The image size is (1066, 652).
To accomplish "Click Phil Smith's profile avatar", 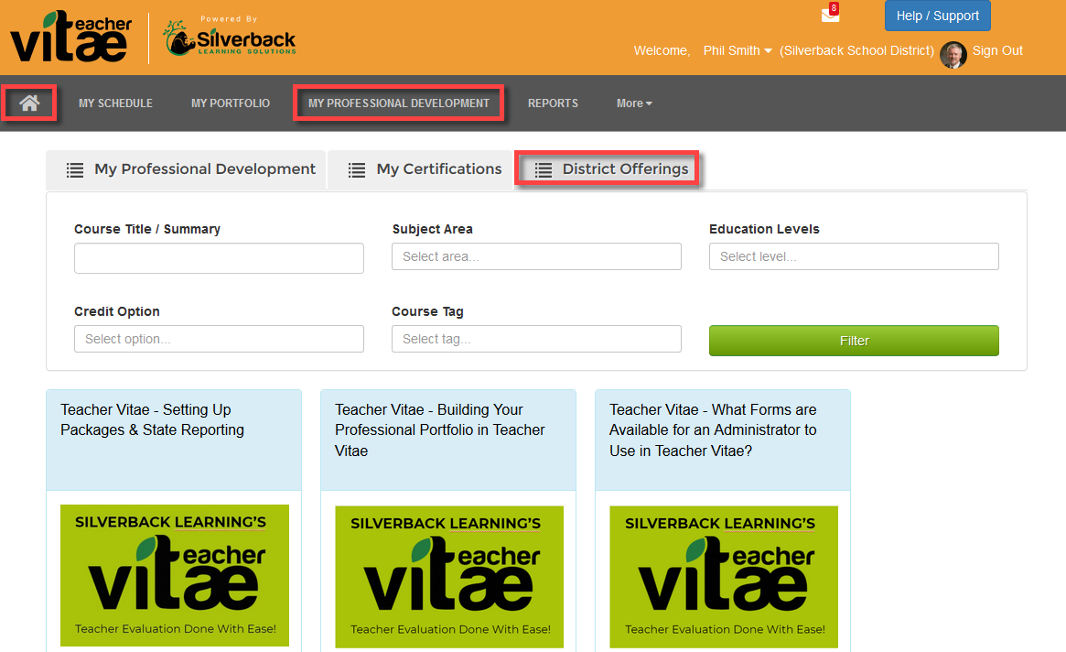I will (953, 54).
